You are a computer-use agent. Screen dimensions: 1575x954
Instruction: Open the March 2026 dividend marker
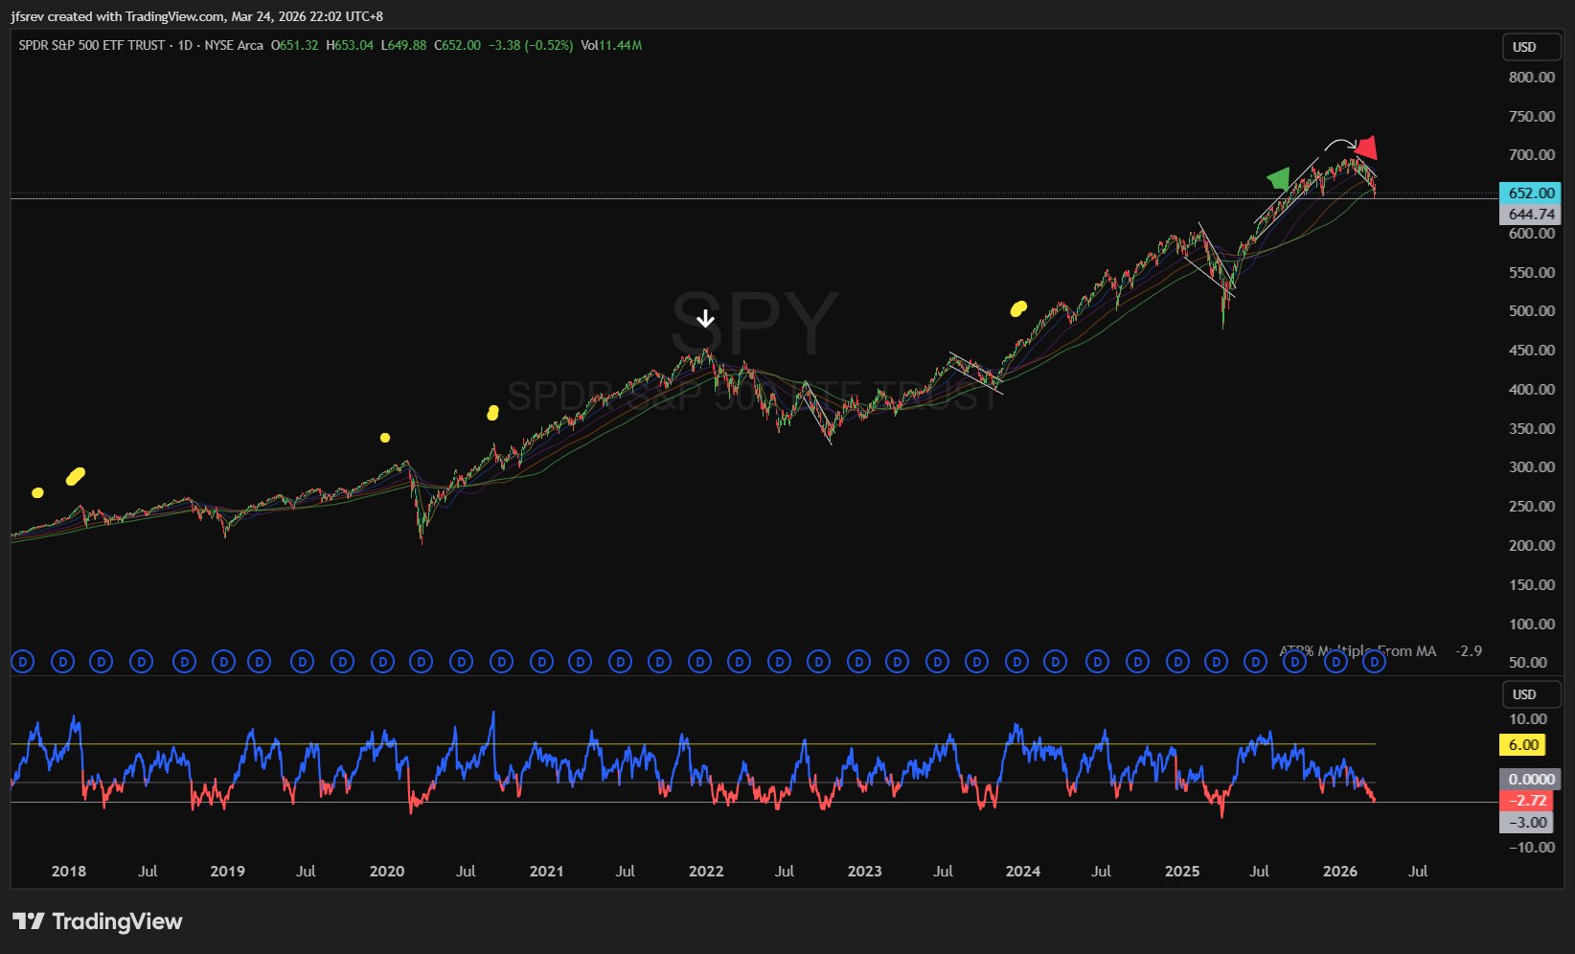coord(1375,661)
